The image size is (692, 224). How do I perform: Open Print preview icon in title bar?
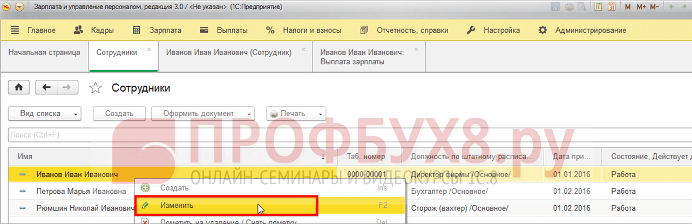[x=582, y=7]
